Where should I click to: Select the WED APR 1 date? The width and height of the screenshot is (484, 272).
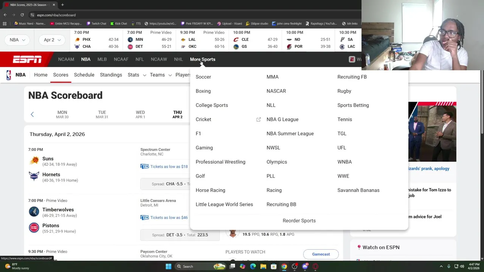[140, 114]
